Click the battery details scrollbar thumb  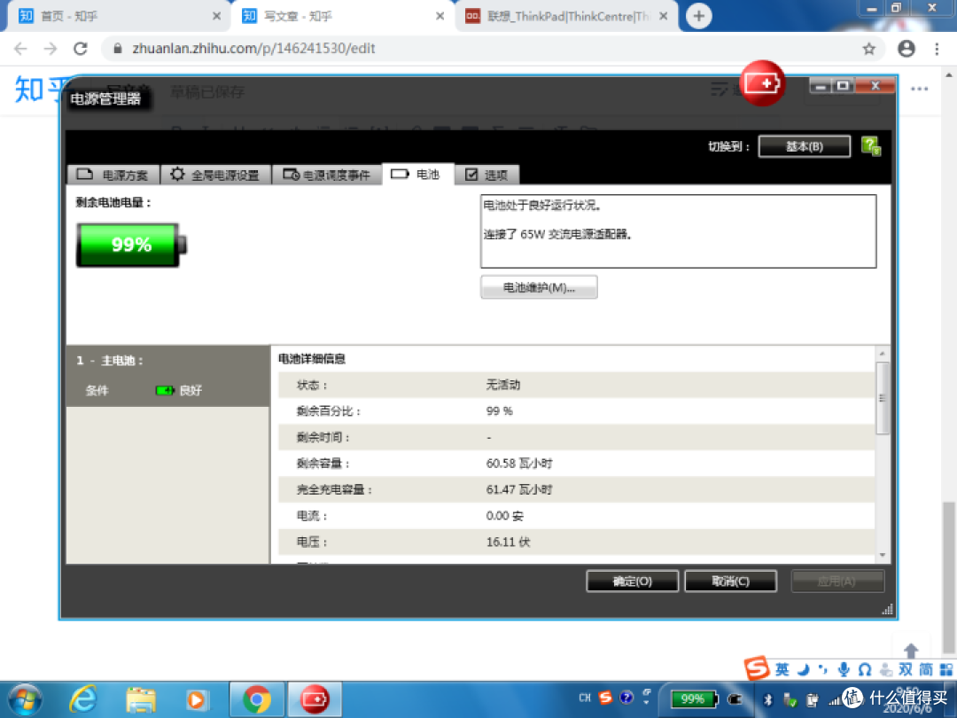[882, 397]
